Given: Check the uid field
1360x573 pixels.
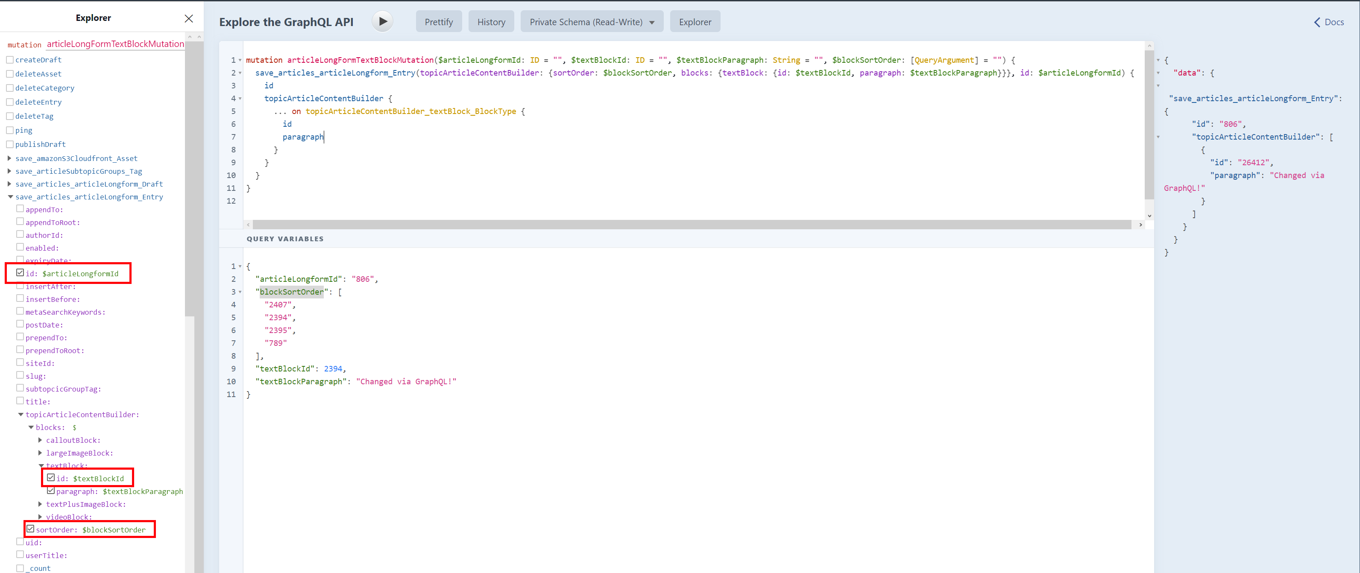Looking at the screenshot, I should pyautogui.click(x=20, y=541).
